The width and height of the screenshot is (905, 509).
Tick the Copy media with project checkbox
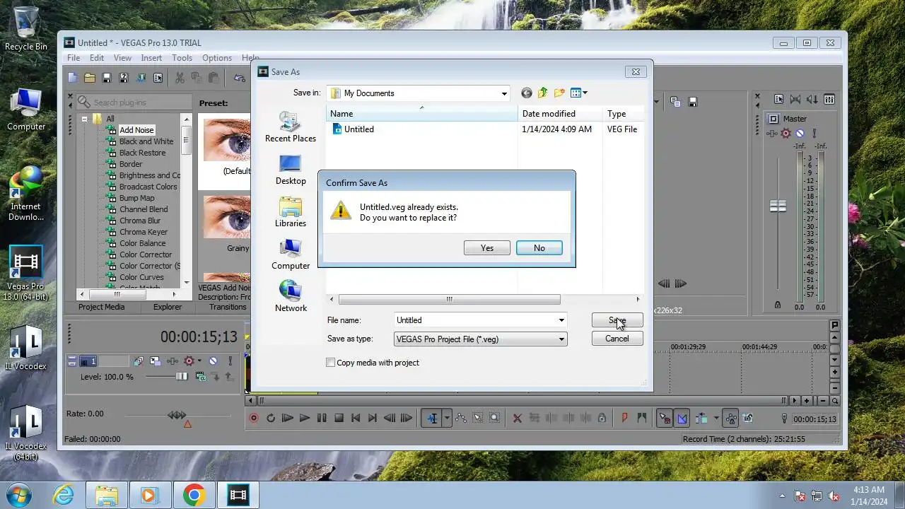(330, 363)
